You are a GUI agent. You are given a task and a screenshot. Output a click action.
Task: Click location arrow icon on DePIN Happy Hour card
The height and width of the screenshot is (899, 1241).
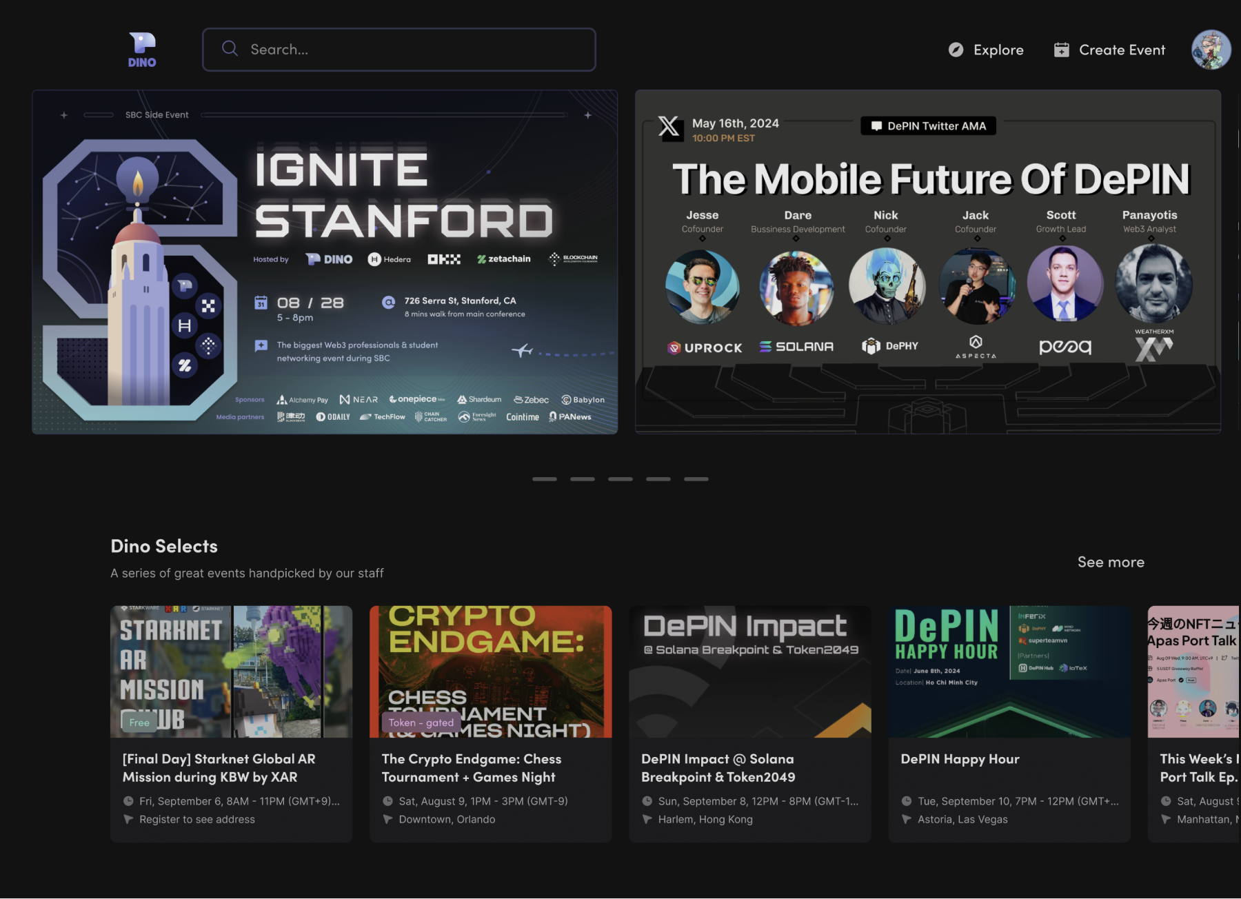tap(907, 819)
